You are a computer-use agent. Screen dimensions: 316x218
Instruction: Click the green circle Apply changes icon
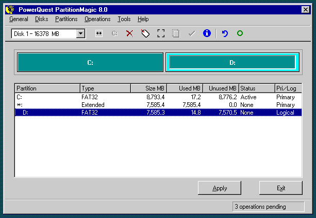(x=240, y=33)
